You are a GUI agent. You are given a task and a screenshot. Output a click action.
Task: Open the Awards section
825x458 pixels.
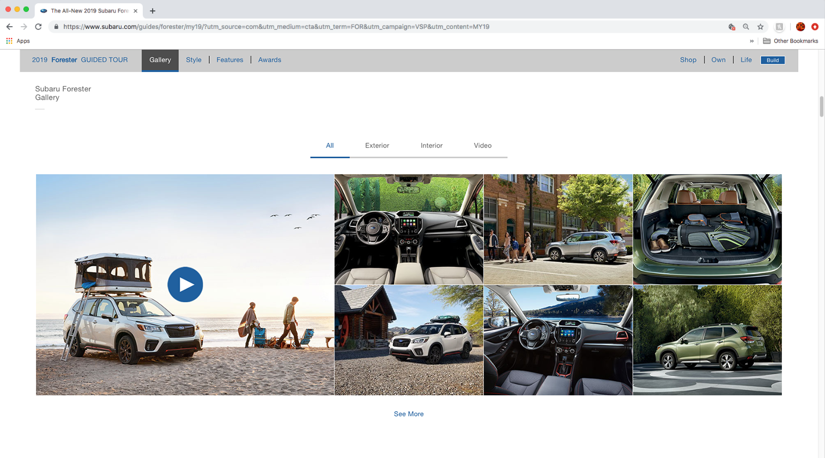[x=270, y=60]
